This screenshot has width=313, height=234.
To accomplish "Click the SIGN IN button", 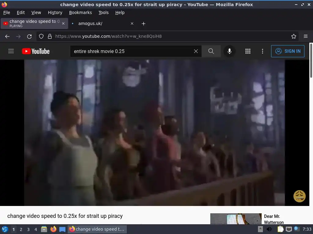I will click(x=288, y=51).
